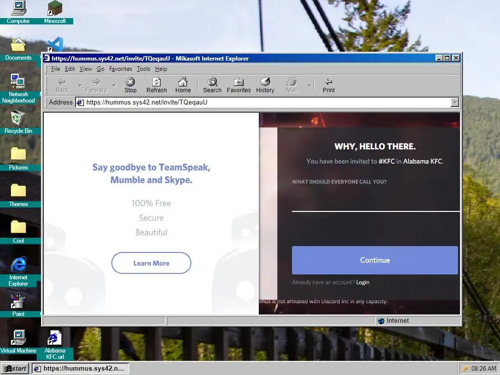The image size is (500, 375).
Task: Open the File menu
Action: (x=56, y=69)
